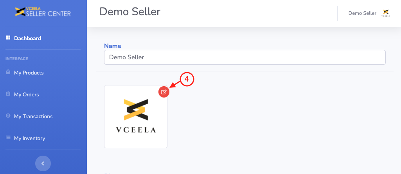Open the My Transactions link
The image size is (401, 174).
tap(33, 116)
